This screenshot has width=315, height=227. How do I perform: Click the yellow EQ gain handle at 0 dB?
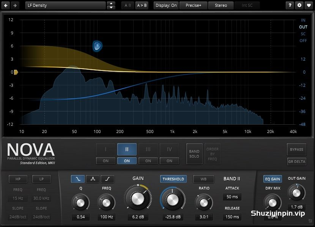click(16, 72)
